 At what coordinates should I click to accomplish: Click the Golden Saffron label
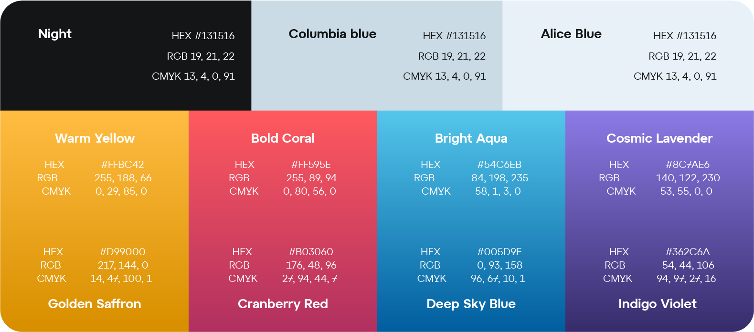tap(95, 304)
